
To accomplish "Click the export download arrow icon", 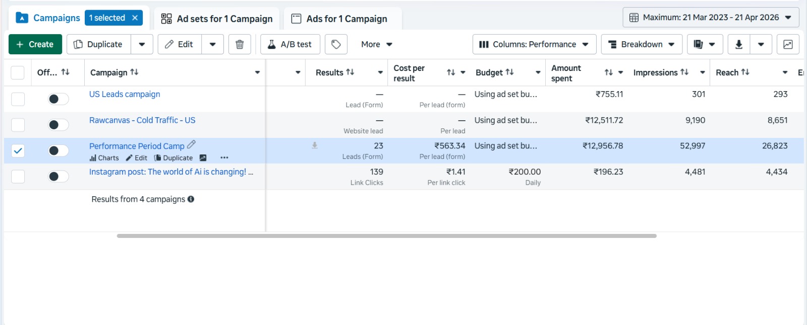I will [x=738, y=44].
